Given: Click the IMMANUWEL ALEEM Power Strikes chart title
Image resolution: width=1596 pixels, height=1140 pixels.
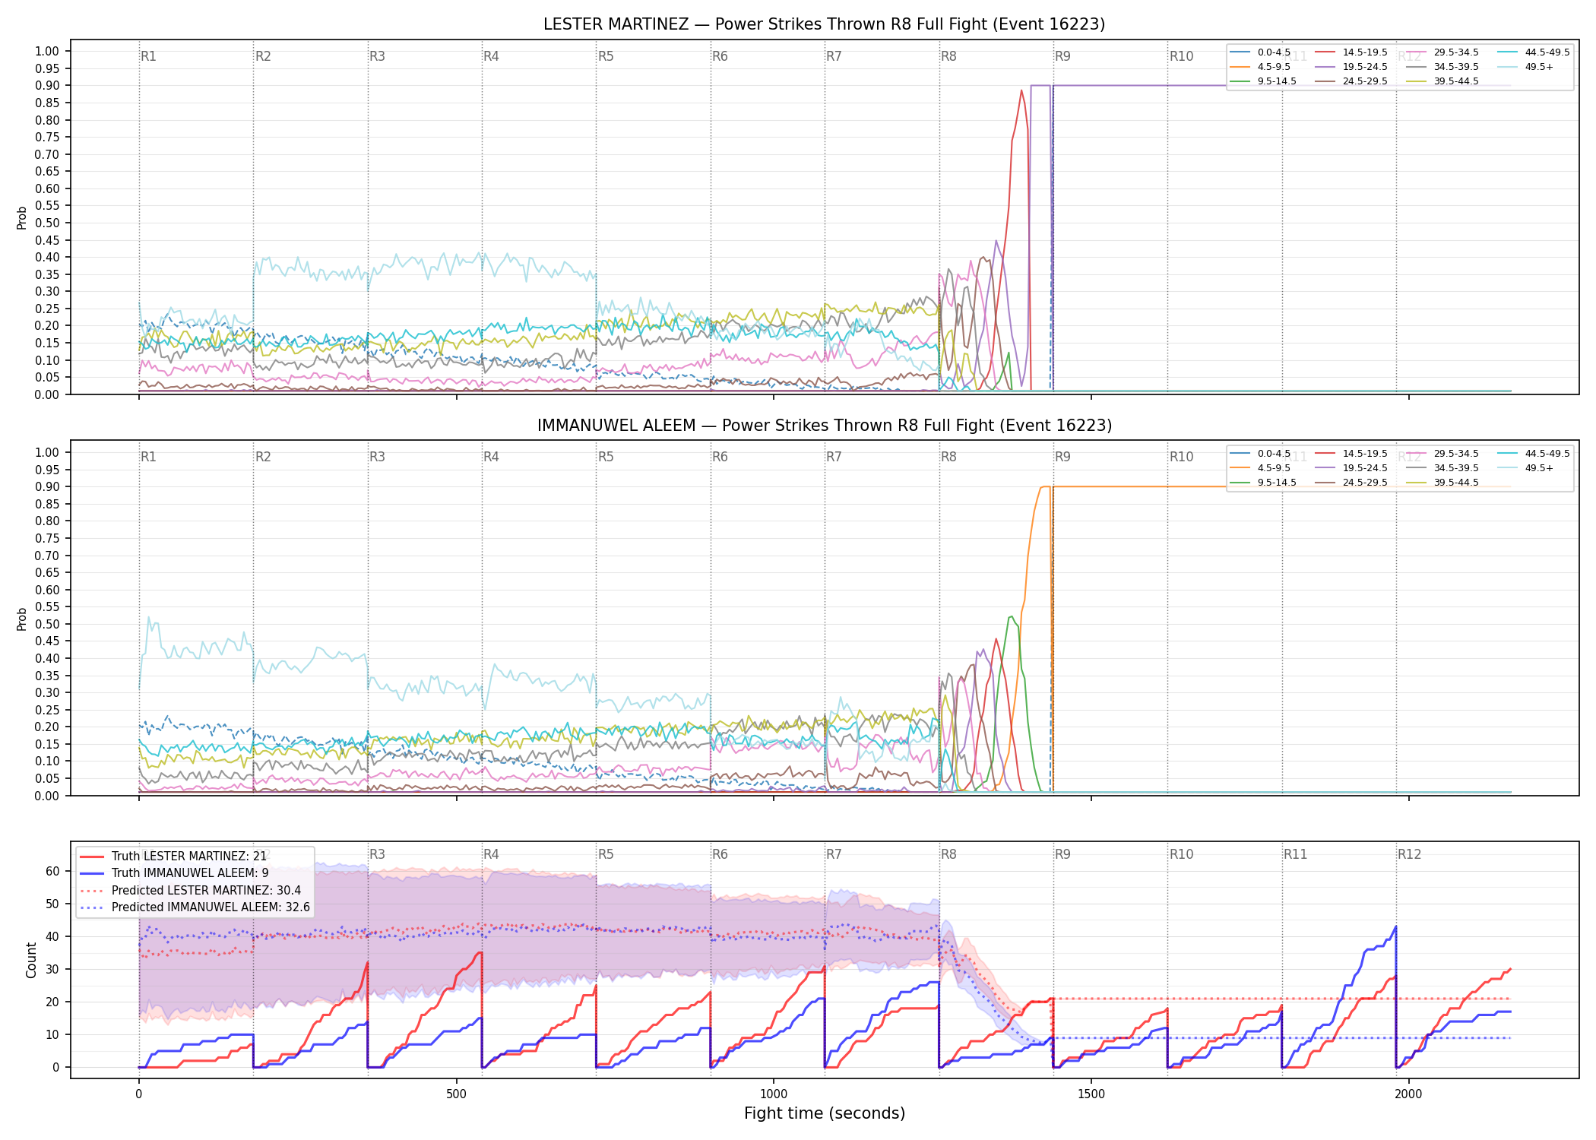Looking at the screenshot, I should pos(825,426).
